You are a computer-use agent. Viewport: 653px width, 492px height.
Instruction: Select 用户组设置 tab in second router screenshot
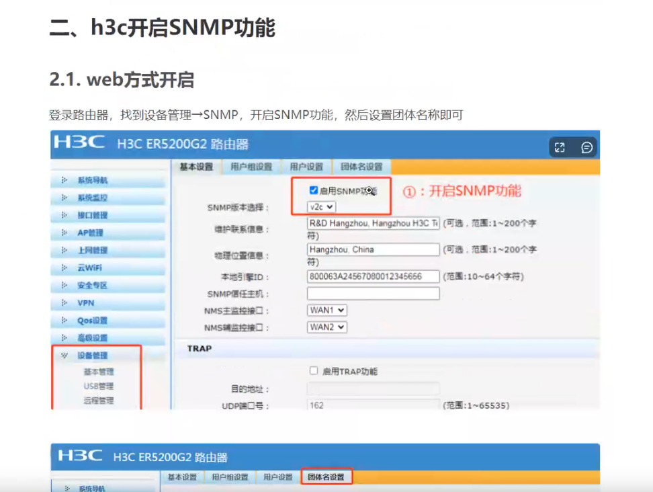pos(230,477)
